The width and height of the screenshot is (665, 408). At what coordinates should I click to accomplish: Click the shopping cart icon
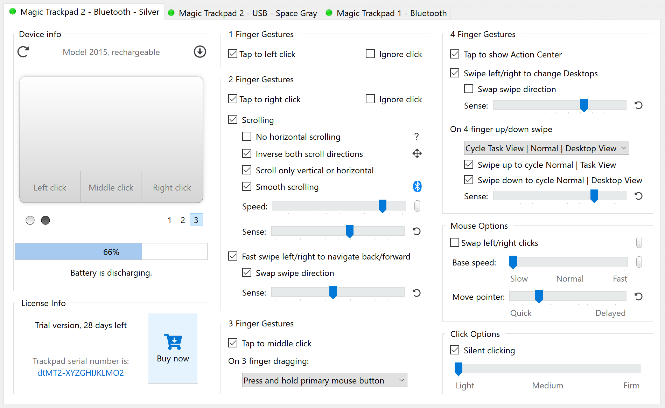[173, 341]
